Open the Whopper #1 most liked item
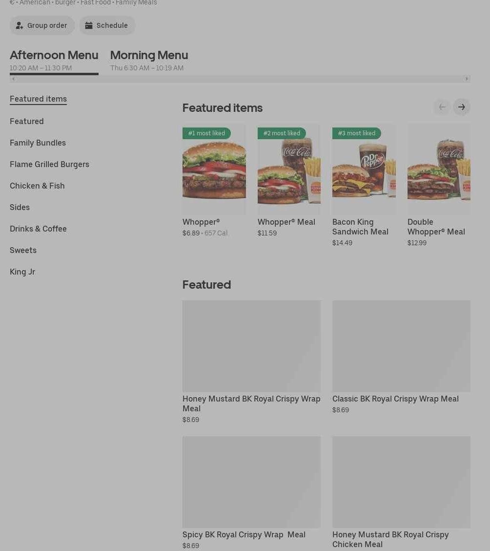The height and width of the screenshot is (551, 490). 214,170
